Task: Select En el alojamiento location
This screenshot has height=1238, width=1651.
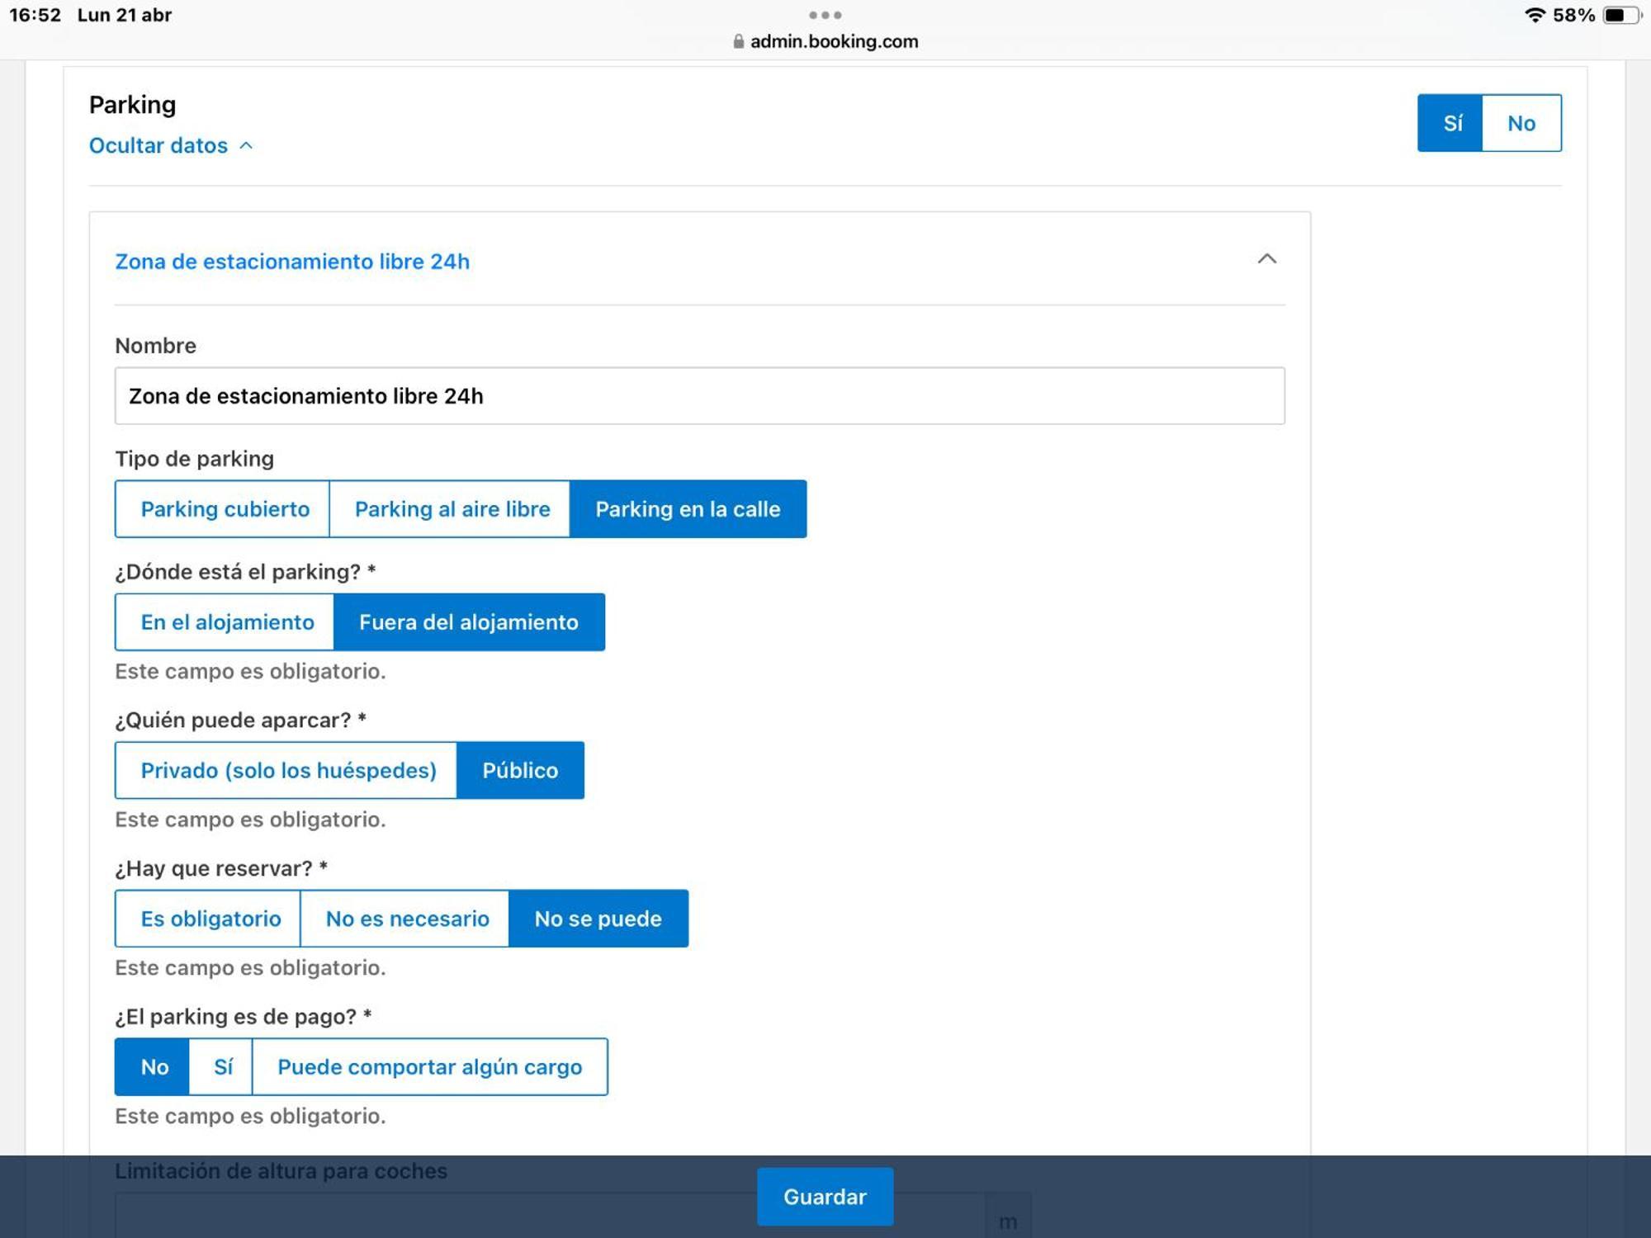Action: pos(225,622)
